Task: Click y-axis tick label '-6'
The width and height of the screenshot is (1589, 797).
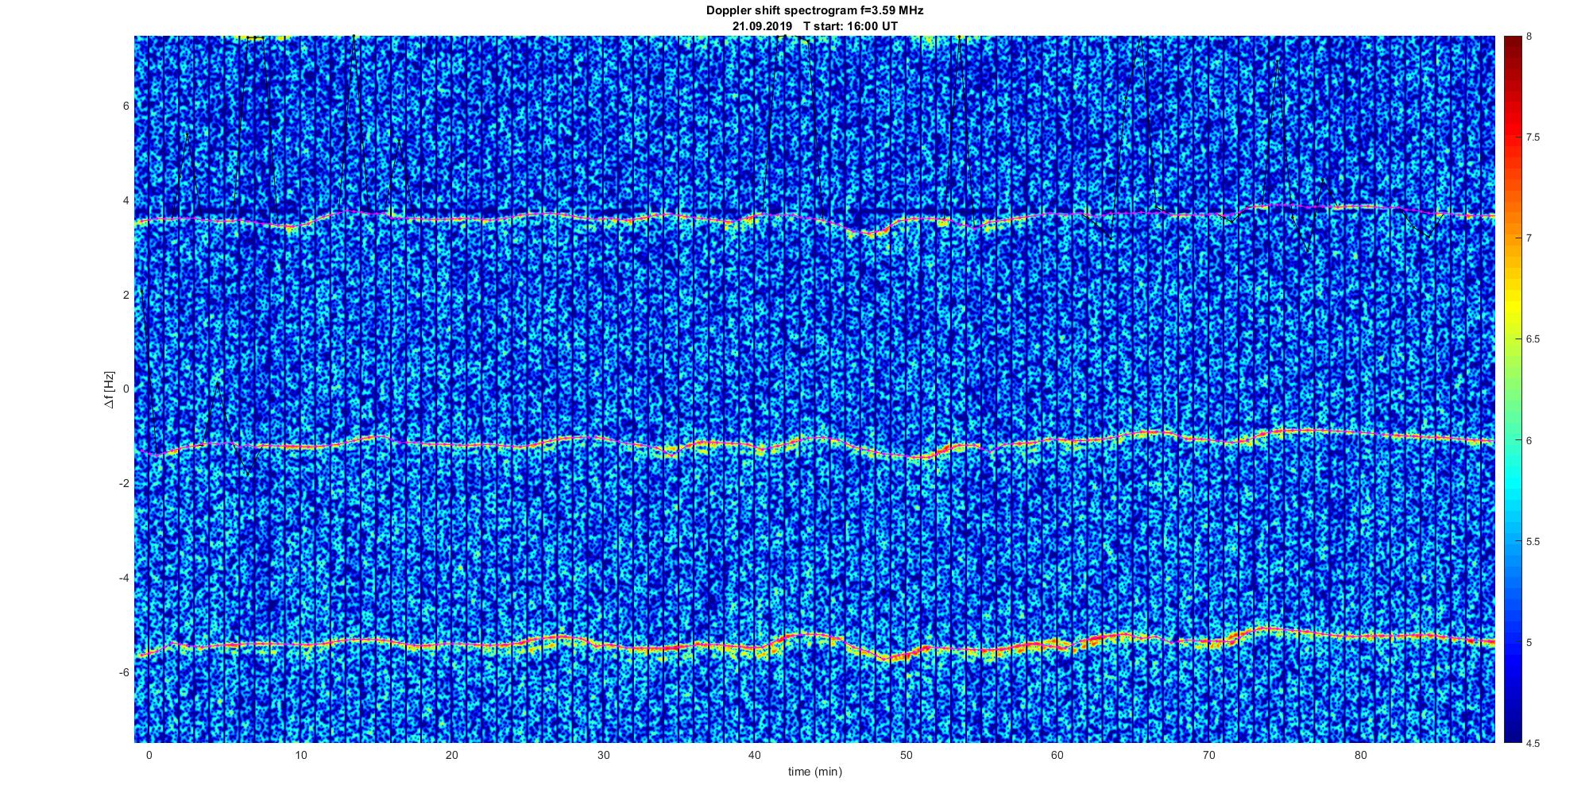Action: click(125, 672)
